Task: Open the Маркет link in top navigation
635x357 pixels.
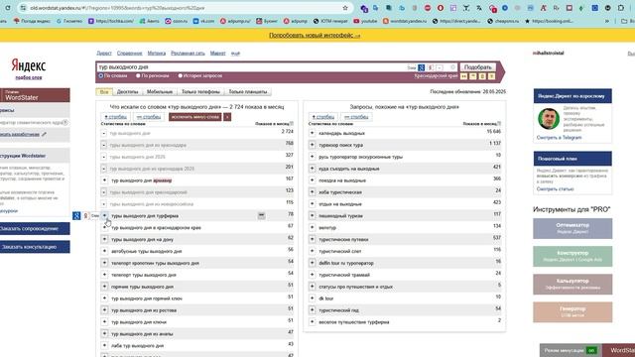Action: (217, 53)
